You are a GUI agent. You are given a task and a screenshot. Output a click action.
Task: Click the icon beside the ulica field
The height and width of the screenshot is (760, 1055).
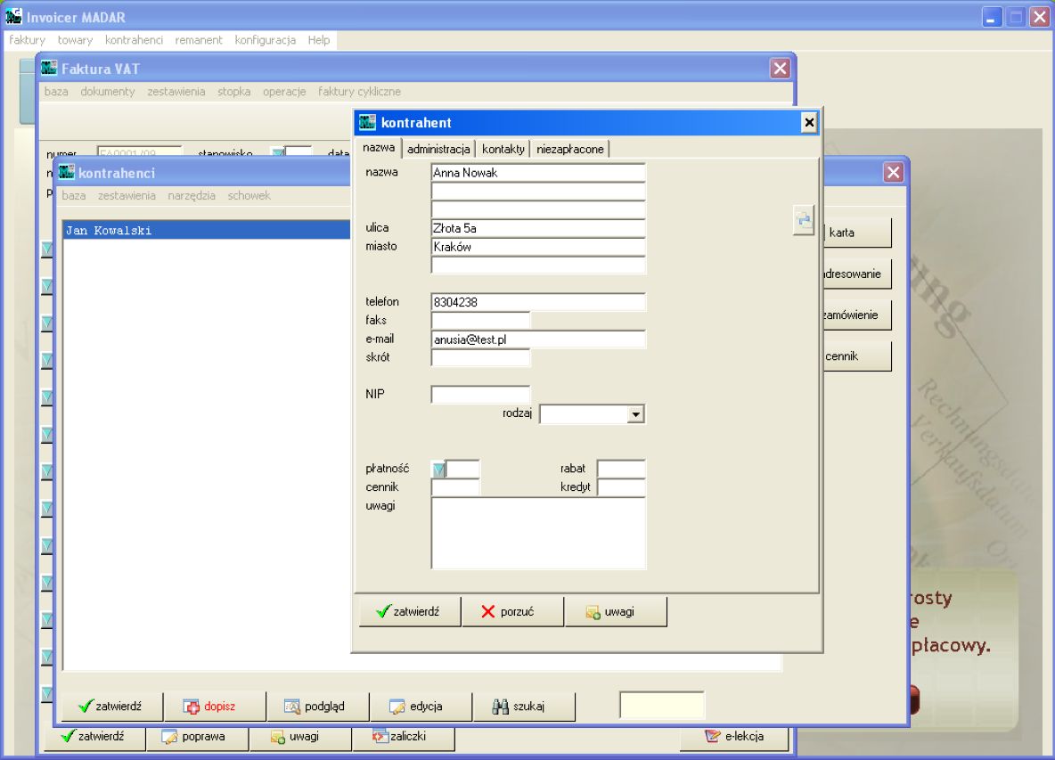tap(804, 220)
